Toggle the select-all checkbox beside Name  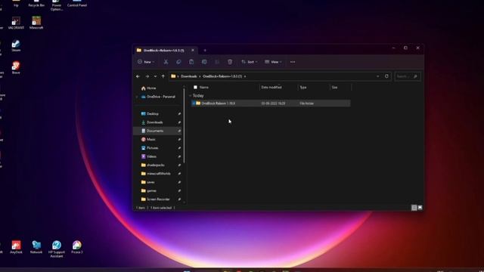[x=195, y=88]
